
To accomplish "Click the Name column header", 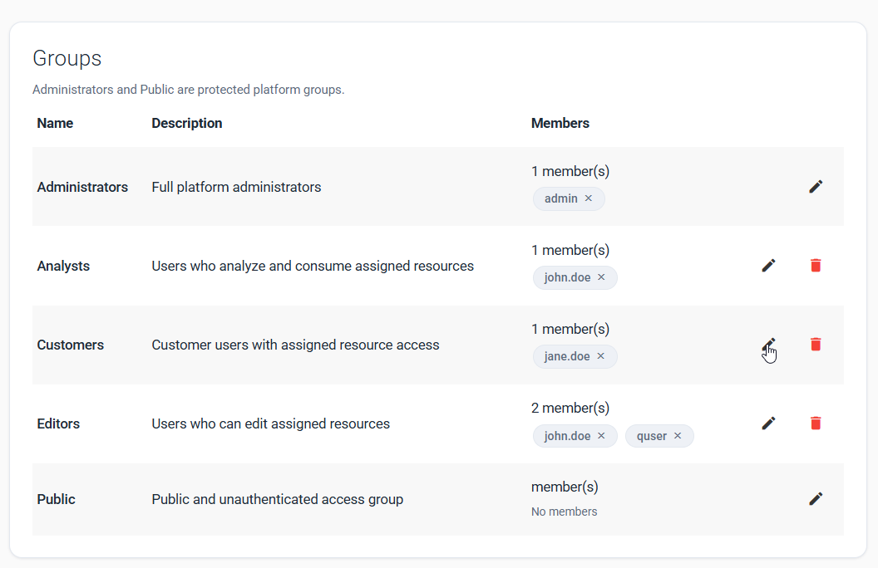I will [55, 123].
